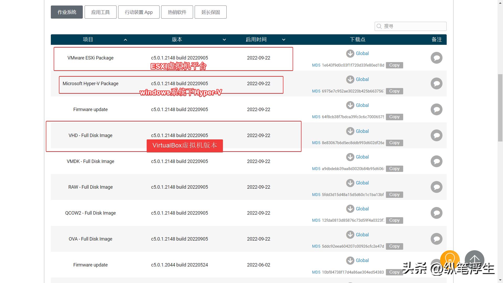The width and height of the screenshot is (503, 283).
Task: Expand the 版本 column sort chevron
Action: 224,40
